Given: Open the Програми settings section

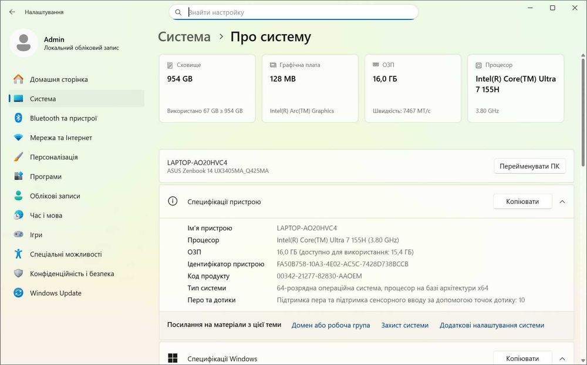Looking at the screenshot, I should click(46, 176).
